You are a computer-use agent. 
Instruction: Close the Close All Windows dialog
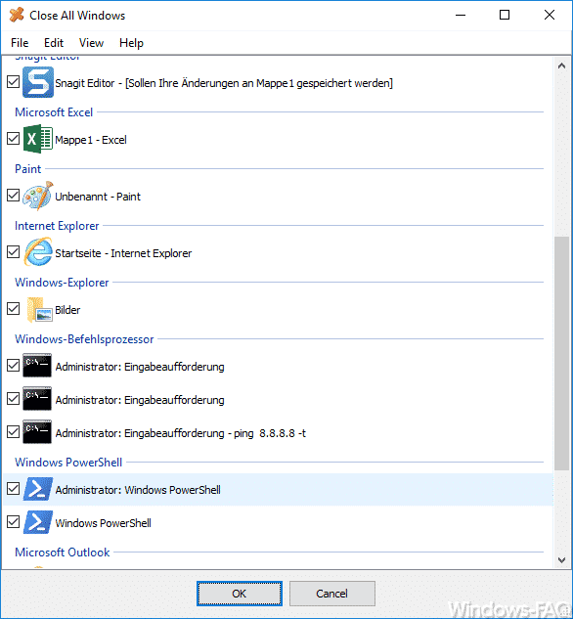[550, 15]
